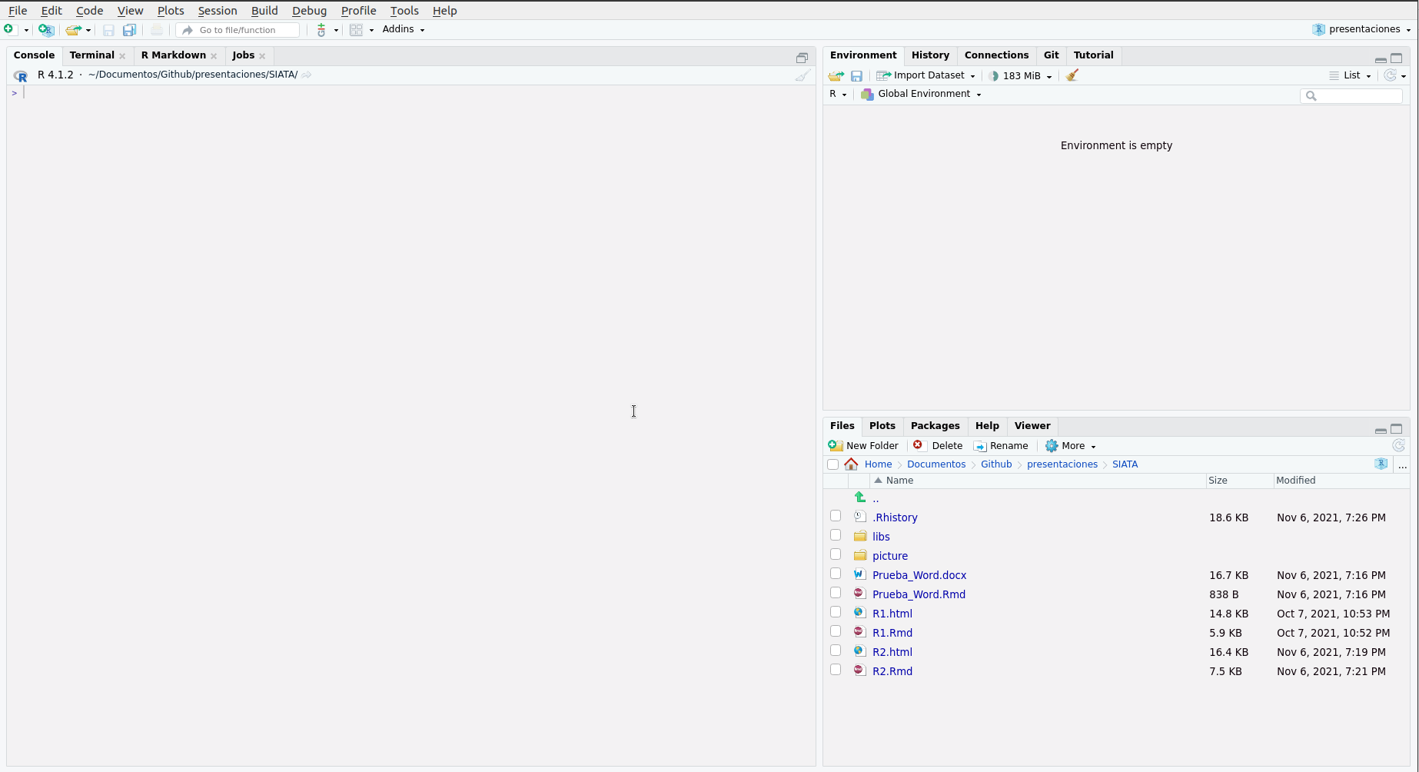1419x772 pixels.
Task: Open the Github breadcrumb link
Action: [x=996, y=464]
